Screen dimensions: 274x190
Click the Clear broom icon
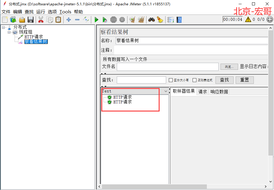click(x=132, y=20)
